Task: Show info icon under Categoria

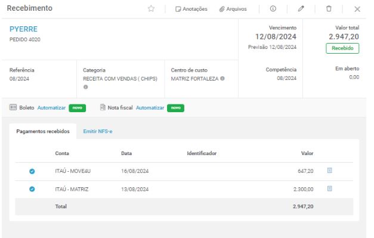Action: 85,87
